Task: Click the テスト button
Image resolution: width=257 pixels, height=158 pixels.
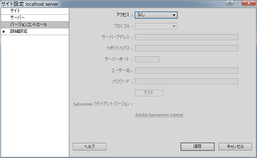Action: pyautogui.click(x=149, y=93)
